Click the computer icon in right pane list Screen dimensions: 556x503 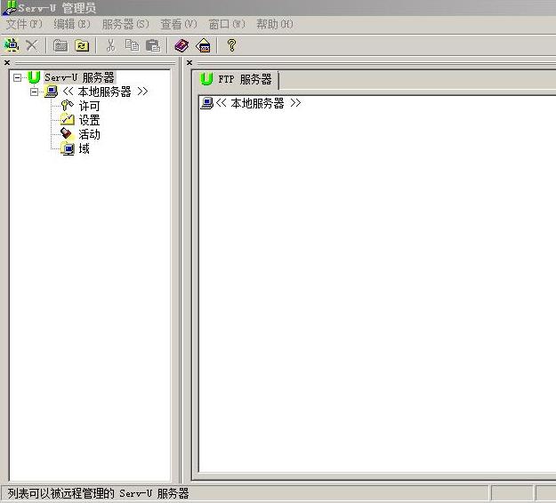(x=206, y=103)
